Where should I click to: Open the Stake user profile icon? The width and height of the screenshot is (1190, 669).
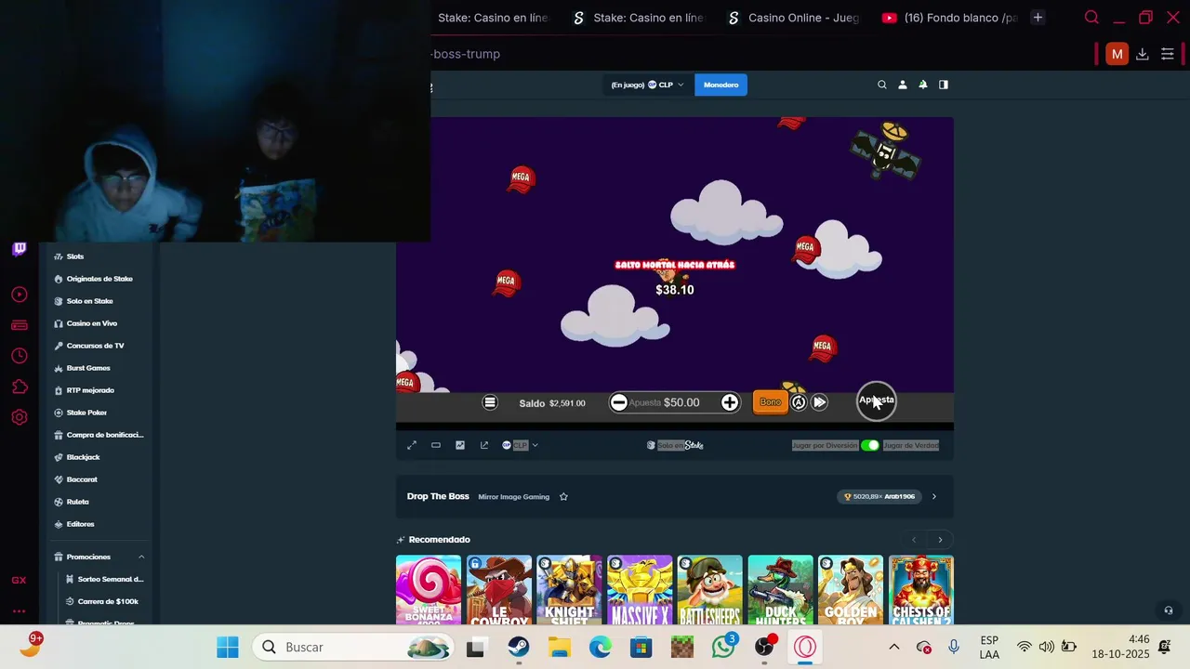pos(902,85)
